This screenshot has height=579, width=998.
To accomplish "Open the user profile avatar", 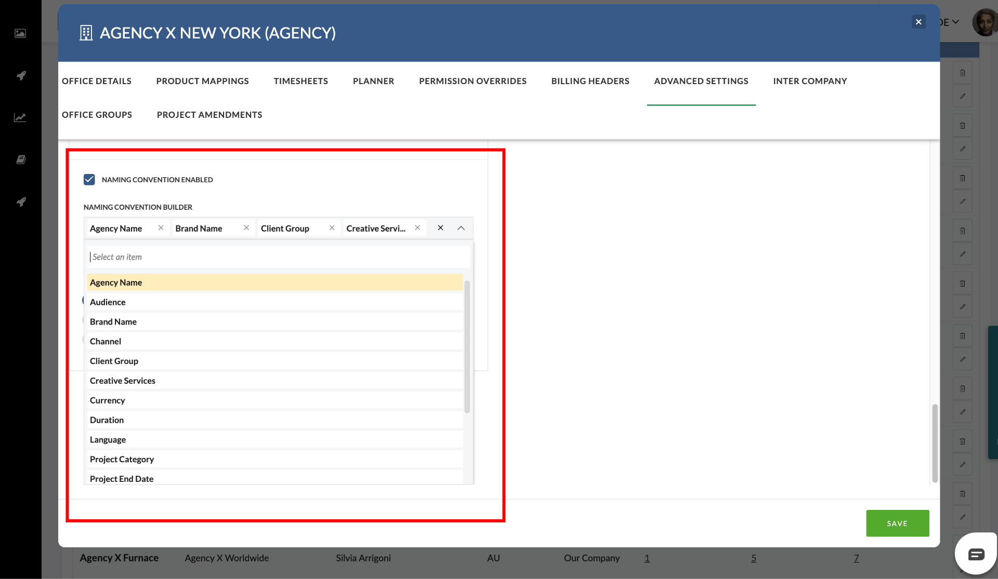I will (985, 22).
